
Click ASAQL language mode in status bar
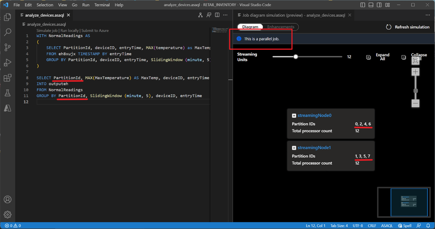[x=387, y=226]
